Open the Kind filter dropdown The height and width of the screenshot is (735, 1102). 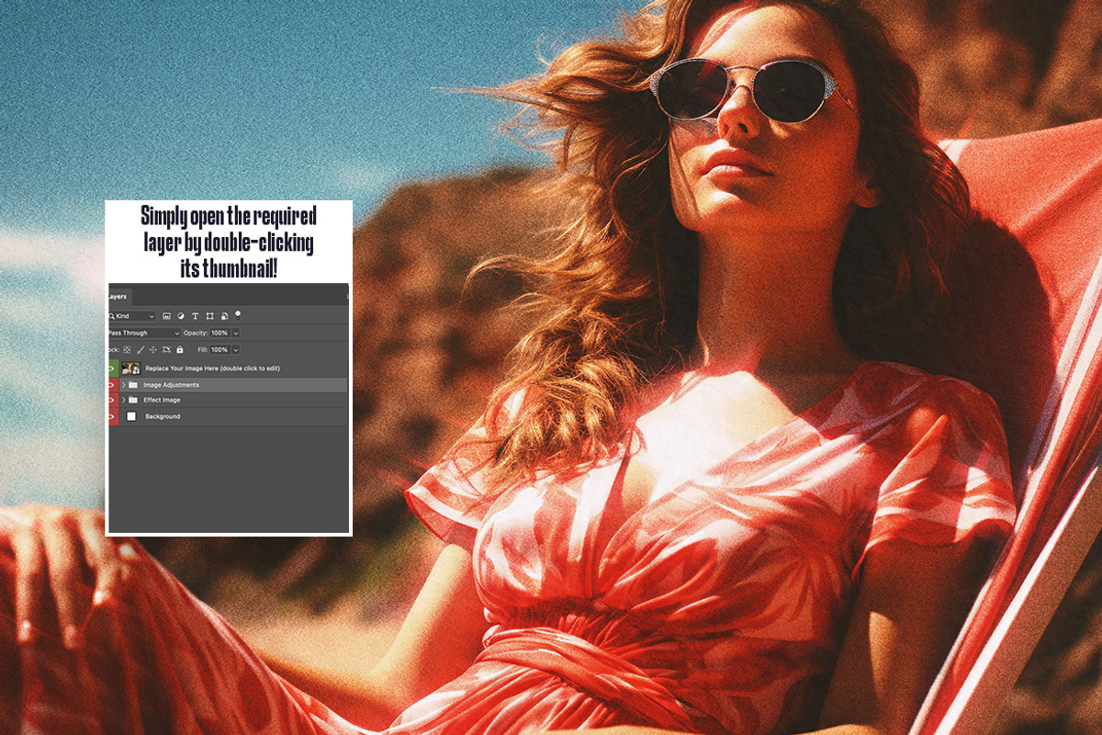(x=131, y=316)
